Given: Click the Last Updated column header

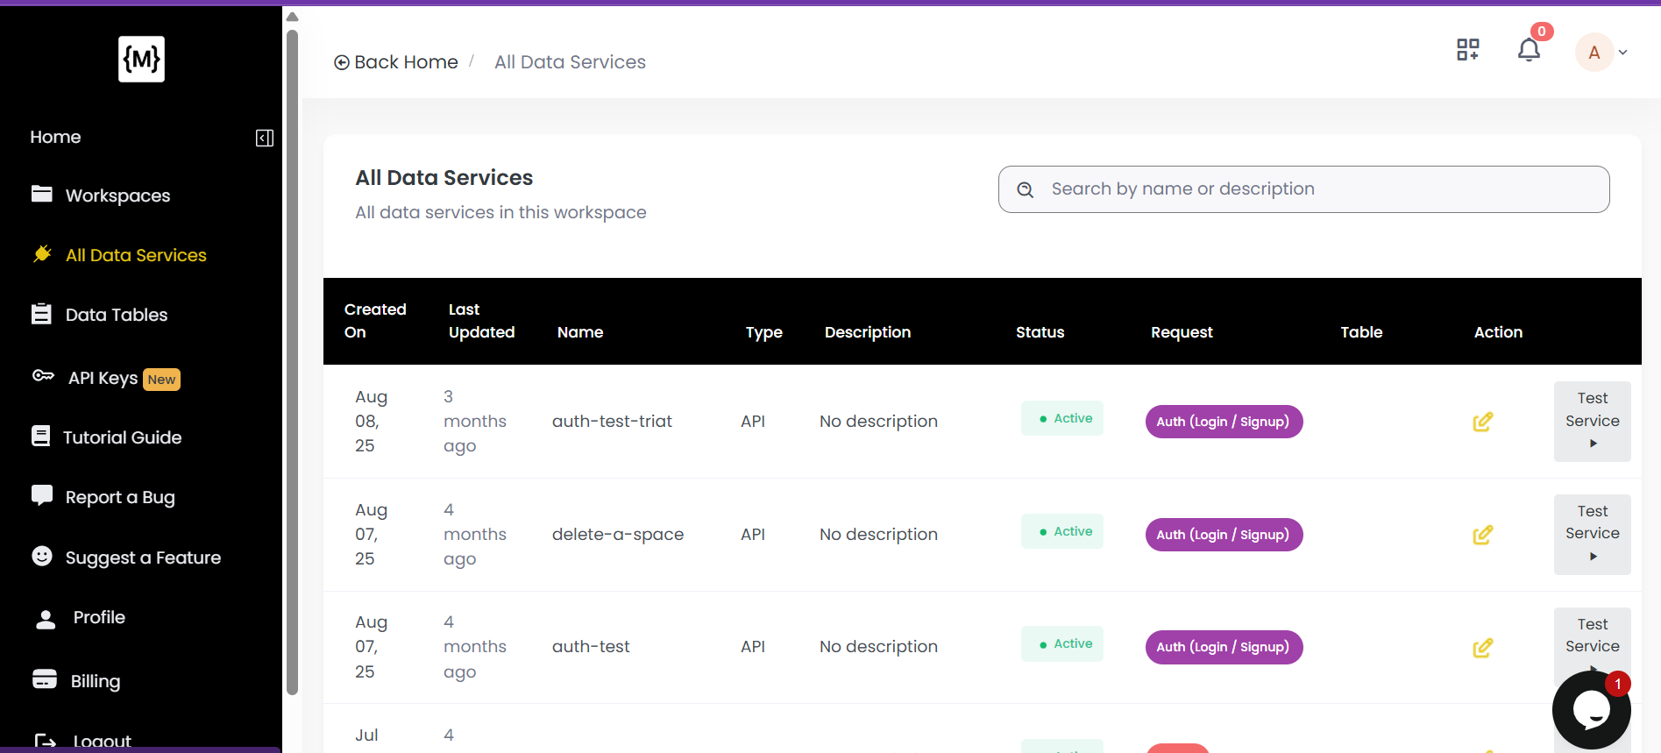Looking at the screenshot, I should tap(481, 321).
